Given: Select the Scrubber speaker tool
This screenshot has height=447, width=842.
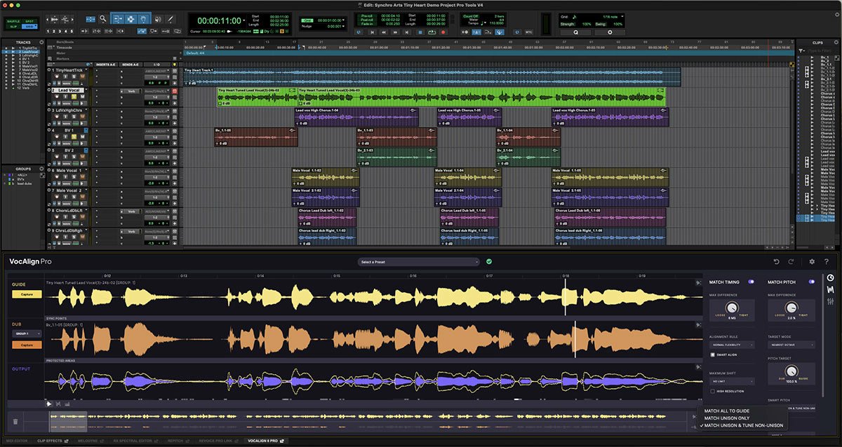Looking at the screenshot, I should click(x=156, y=19).
